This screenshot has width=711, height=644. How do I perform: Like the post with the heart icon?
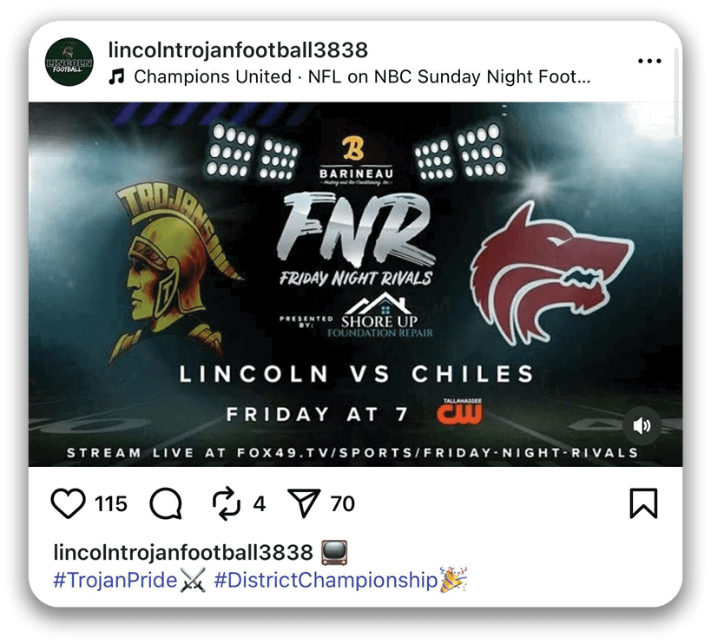click(x=68, y=503)
